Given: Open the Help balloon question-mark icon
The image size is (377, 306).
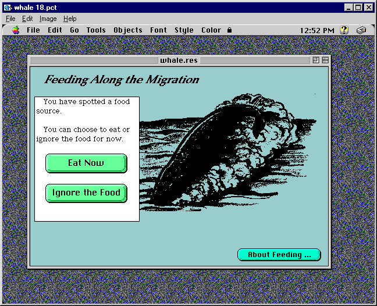Looking at the screenshot, I should (x=344, y=30).
